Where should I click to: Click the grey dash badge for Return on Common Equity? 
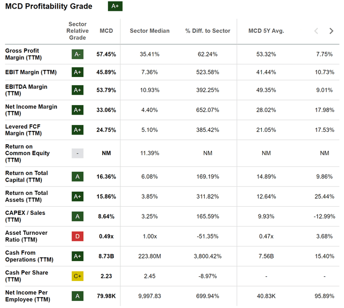(78, 153)
